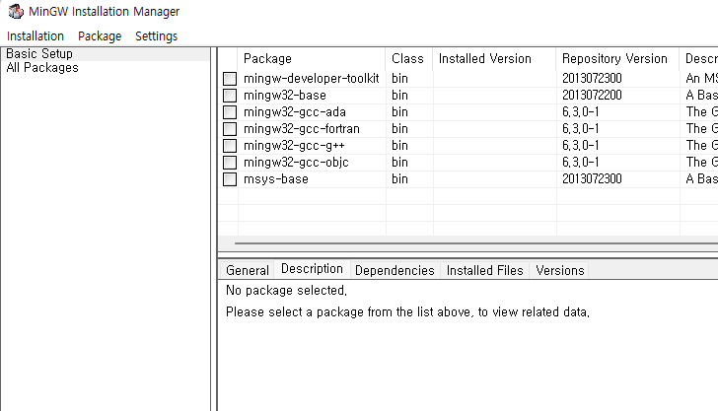Select the mingw32-gcc-g++ package name

294,146
